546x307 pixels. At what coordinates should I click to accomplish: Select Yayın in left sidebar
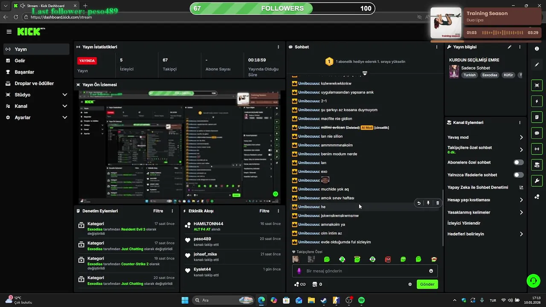point(36,49)
